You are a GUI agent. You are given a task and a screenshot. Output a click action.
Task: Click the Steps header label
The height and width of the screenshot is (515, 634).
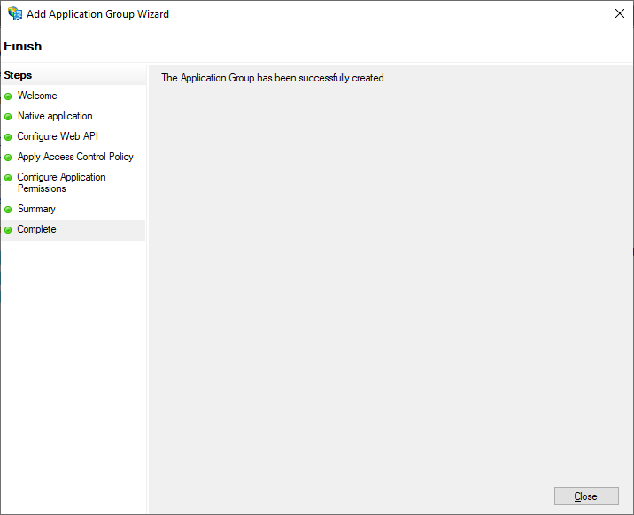coord(18,75)
